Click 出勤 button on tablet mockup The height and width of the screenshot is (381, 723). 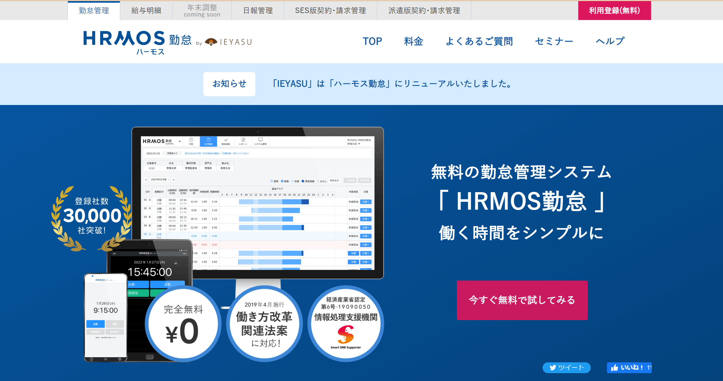coord(138,284)
